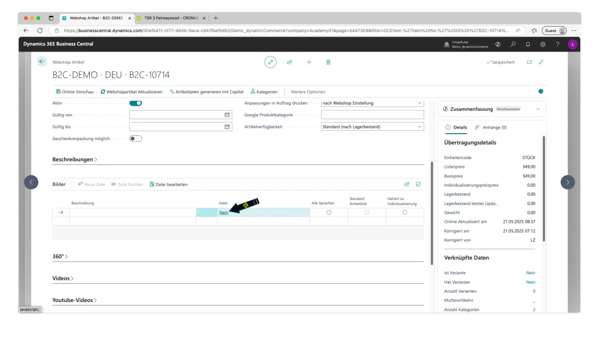Click the Beschreibung cell in Bilder row
Screen dimensions: 599x337
tap(133, 213)
